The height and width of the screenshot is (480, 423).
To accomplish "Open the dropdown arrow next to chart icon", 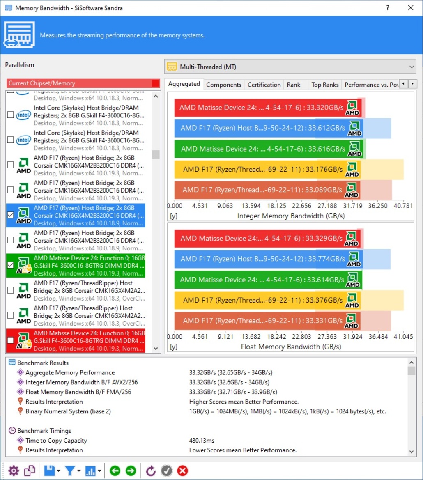I will pyautogui.click(x=99, y=471).
